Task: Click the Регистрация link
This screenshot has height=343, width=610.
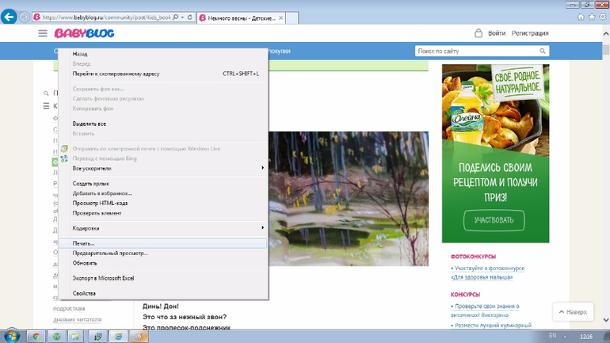Action: point(530,33)
